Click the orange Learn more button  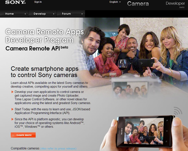pos(23,135)
